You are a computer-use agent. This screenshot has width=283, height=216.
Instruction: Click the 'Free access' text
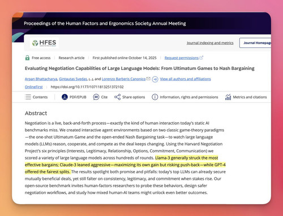tap(41, 58)
